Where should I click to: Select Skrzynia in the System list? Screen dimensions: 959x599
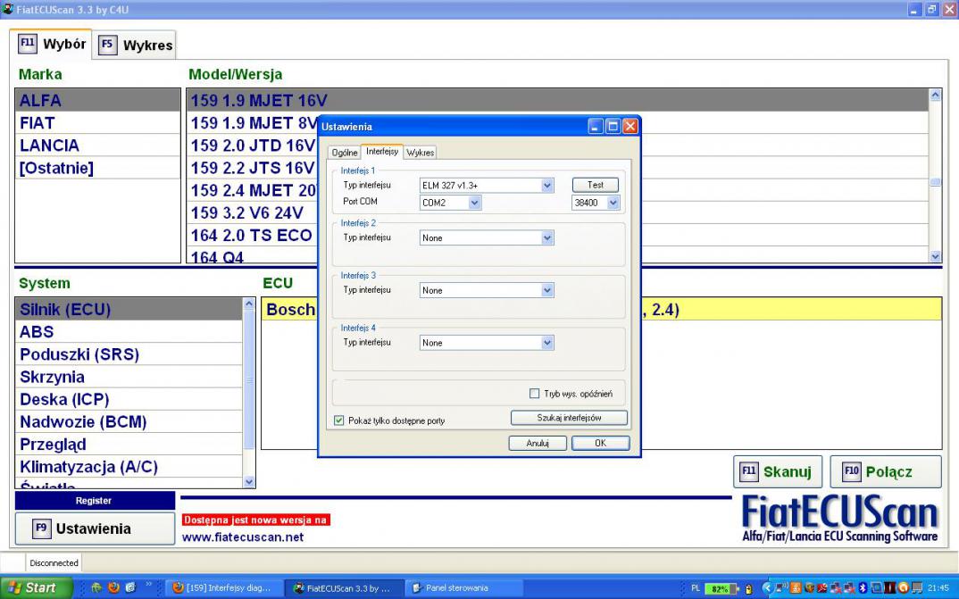coord(129,377)
